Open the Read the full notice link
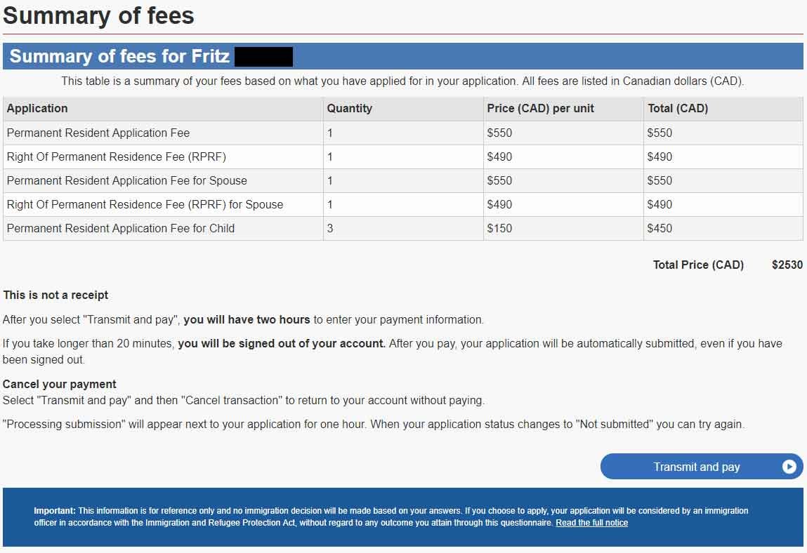807x553 pixels. (592, 523)
